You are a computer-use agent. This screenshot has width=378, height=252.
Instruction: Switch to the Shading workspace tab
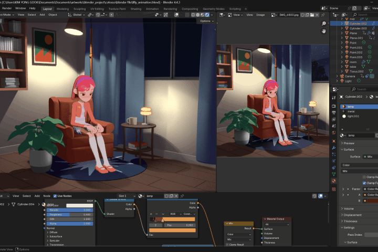point(136,9)
